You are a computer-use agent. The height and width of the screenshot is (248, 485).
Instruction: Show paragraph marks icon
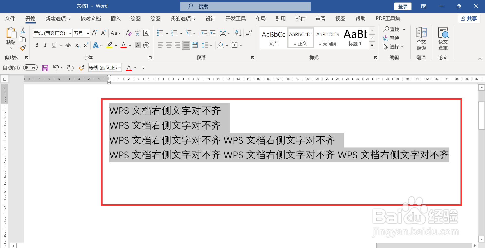249,33
